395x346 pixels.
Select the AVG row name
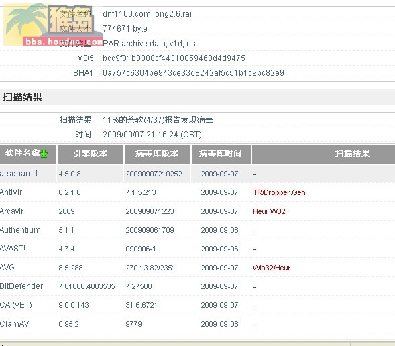pos(7,268)
